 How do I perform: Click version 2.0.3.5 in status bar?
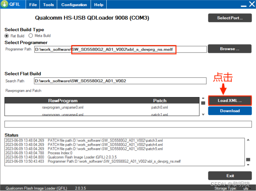(80, 188)
